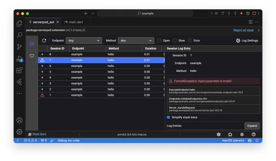Open the Manage gear in activity bar

pyautogui.click(x=19, y=132)
